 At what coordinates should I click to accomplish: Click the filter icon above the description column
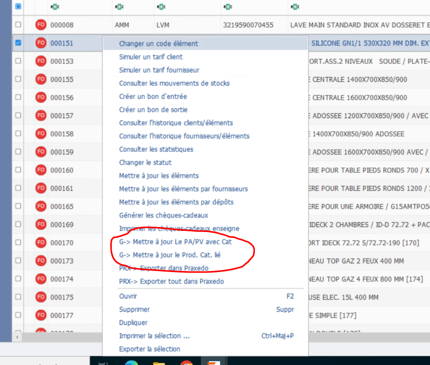click(295, 7)
